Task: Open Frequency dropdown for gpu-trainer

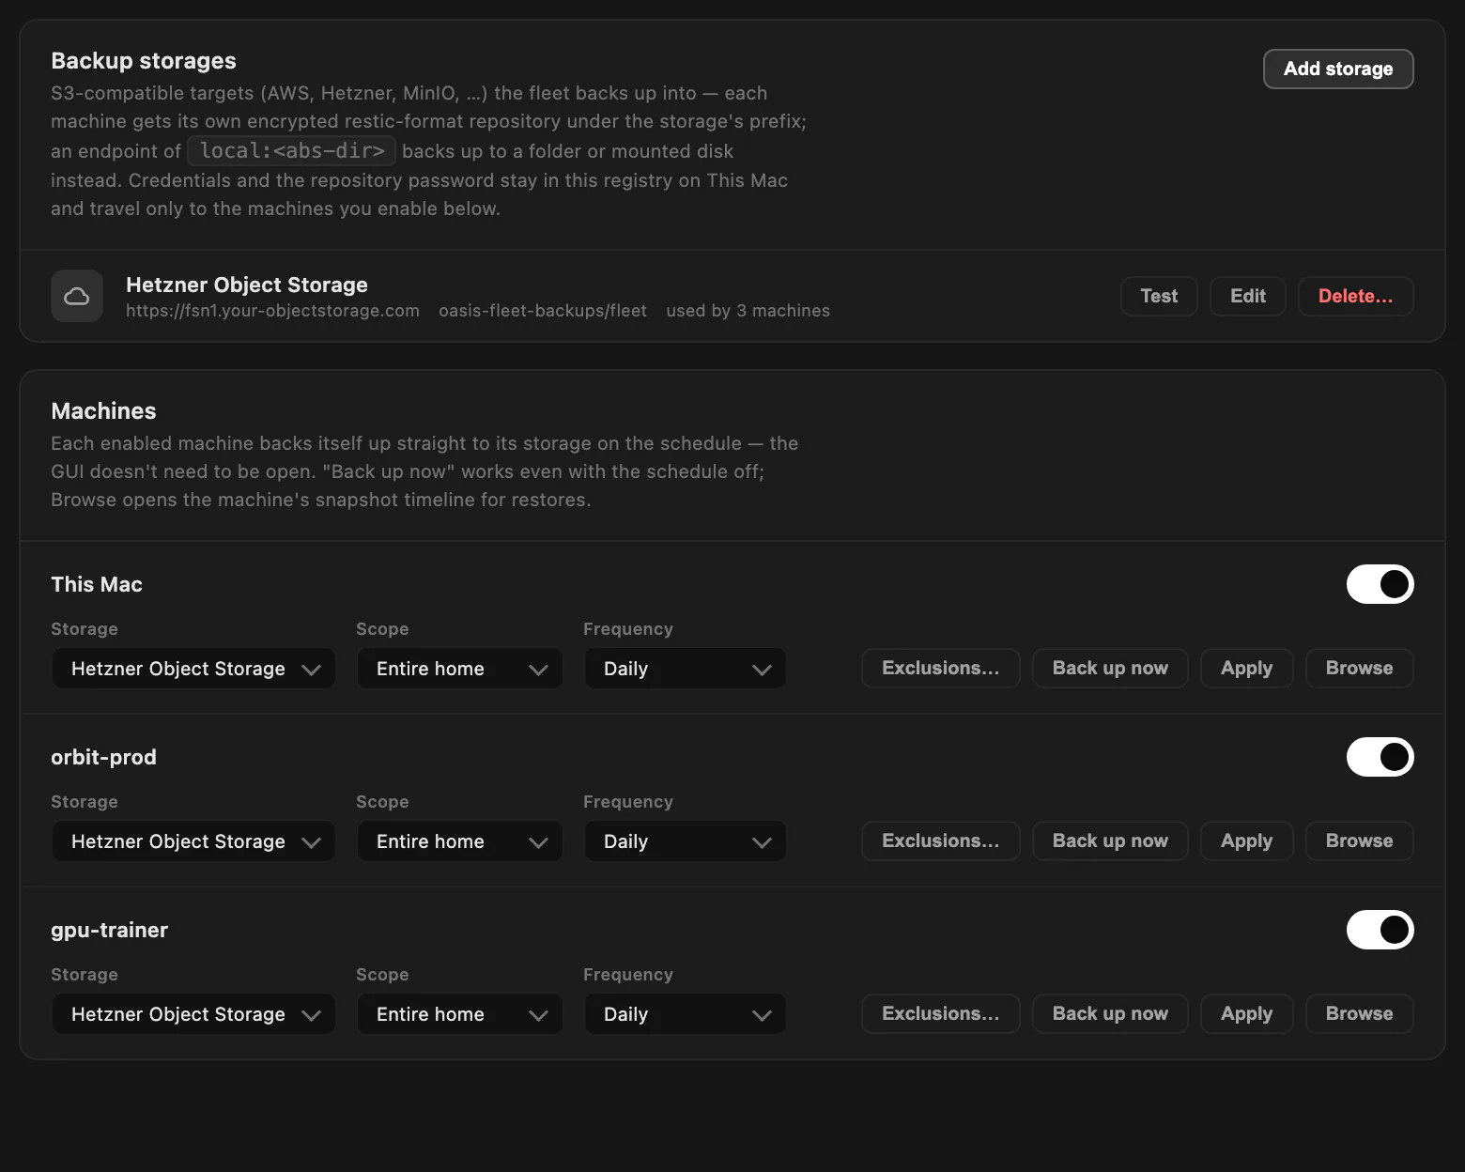Action: [x=685, y=1014]
